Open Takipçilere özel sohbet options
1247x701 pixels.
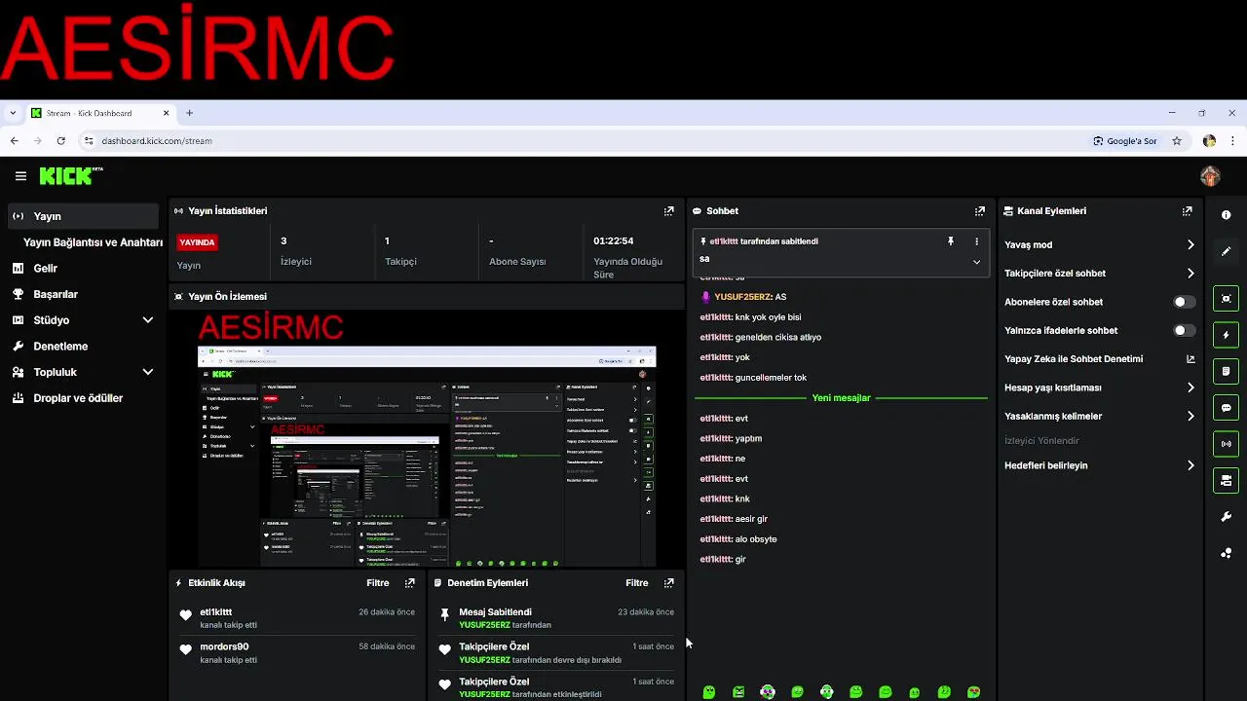coord(1100,274)
